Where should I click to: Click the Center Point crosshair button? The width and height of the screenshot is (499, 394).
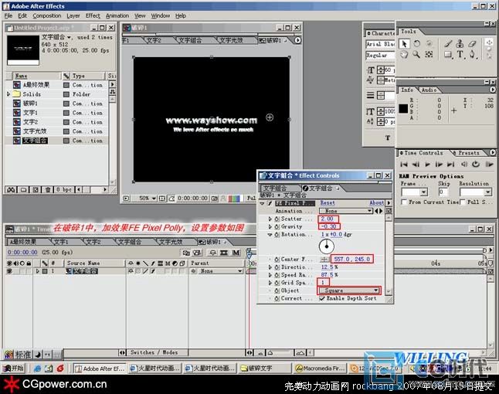point(324,259)
